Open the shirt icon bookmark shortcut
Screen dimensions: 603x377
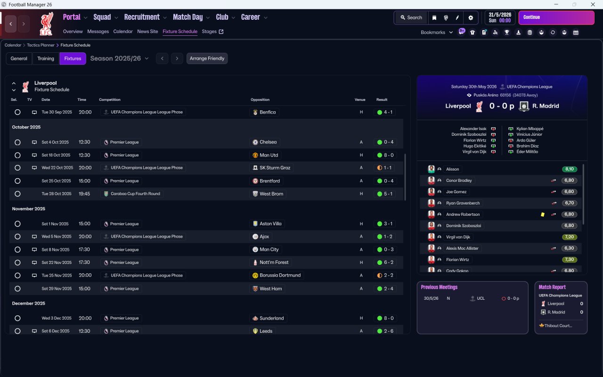pos(473,33)
